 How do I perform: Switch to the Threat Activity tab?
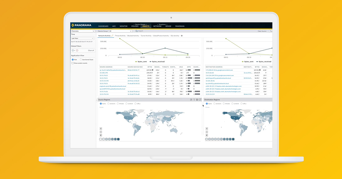click(x=120, y=36)
